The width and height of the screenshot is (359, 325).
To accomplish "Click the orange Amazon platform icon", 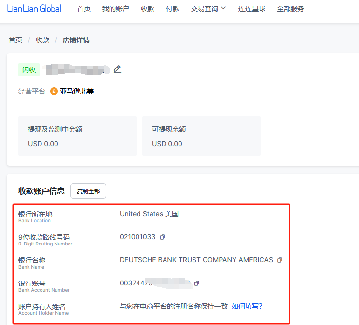I will tap(54, 91).
